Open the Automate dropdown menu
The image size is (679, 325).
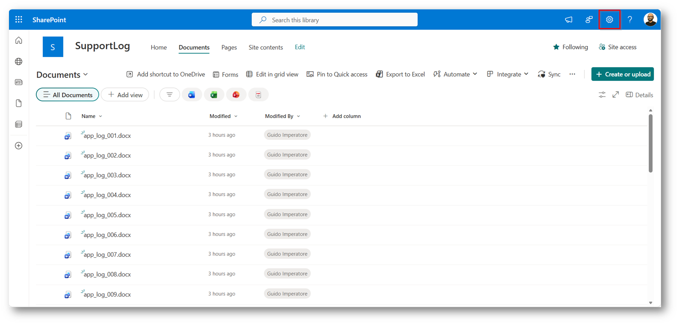(x=455, y=75)
